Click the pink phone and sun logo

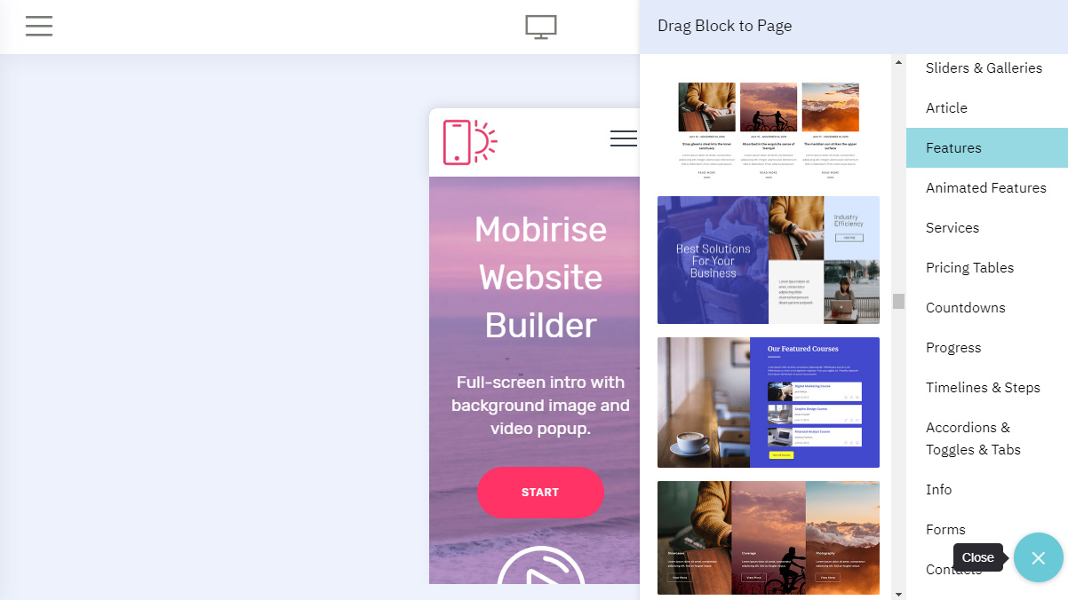(470, 142)
